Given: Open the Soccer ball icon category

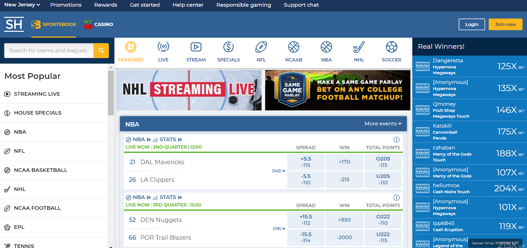Looking at the screenshot, I should pos(392,47).
